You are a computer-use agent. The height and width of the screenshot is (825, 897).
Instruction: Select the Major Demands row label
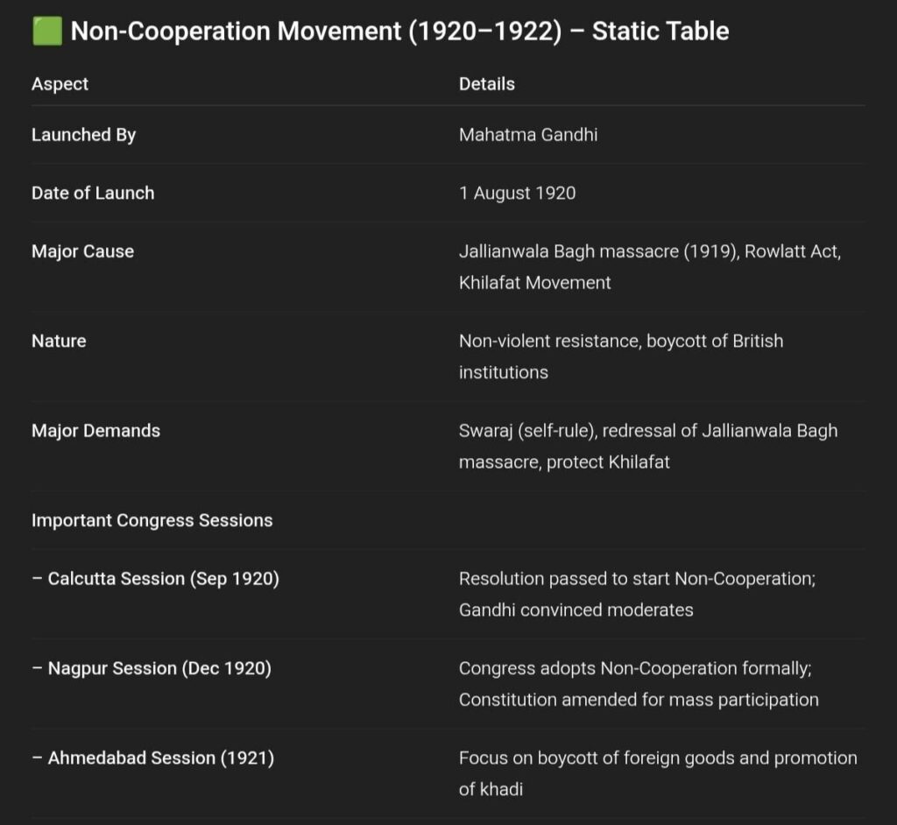pyautogui.click(x=95, y=430)
